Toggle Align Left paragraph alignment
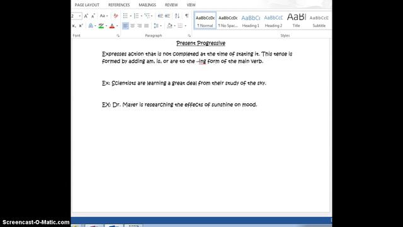 pos(125,26)
